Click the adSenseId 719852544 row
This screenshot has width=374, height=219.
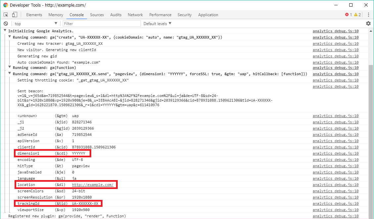[55, 135]
